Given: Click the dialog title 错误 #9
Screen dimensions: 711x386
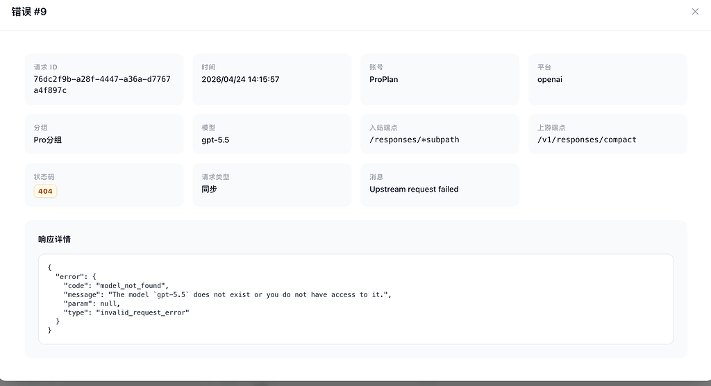Looking at the screenshot, I should click(29, 12).
